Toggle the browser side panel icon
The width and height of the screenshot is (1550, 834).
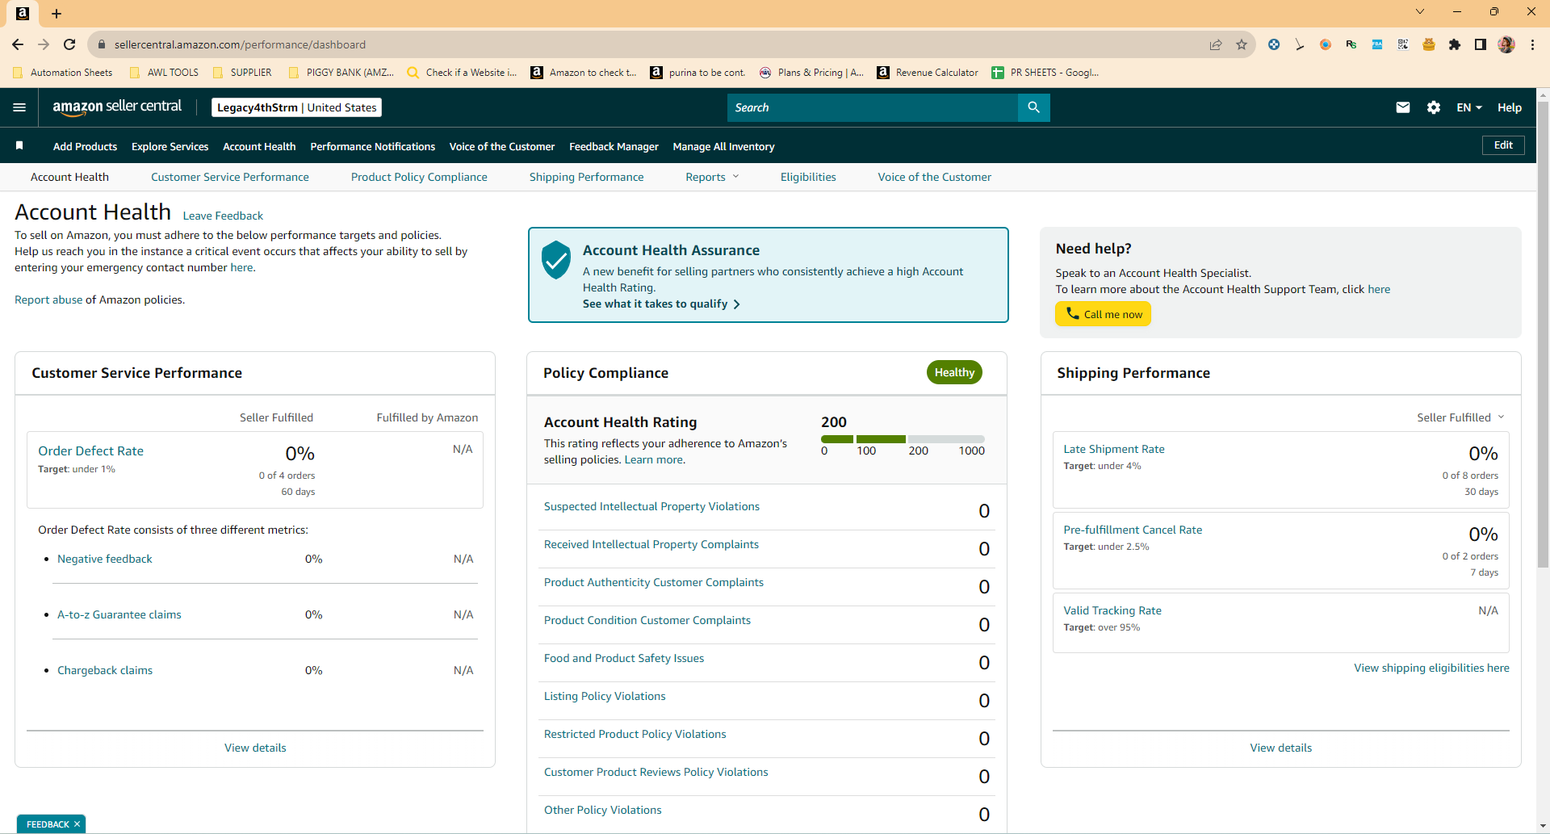pos(1481,44)
